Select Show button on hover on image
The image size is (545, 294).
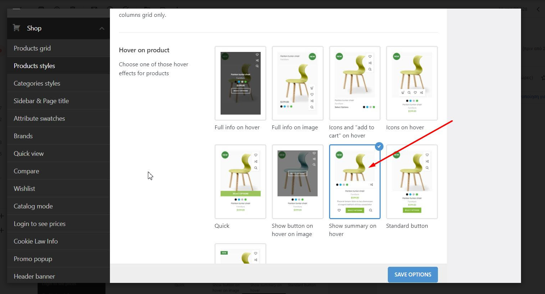[298, 182]
